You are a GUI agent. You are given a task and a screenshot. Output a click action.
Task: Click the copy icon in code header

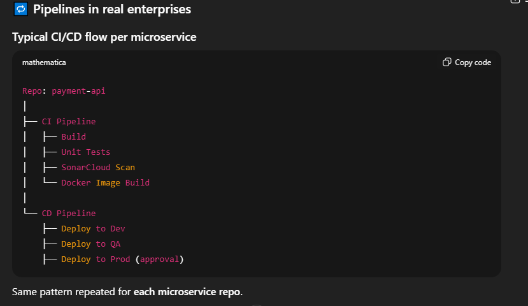click(x=447, y=62)
